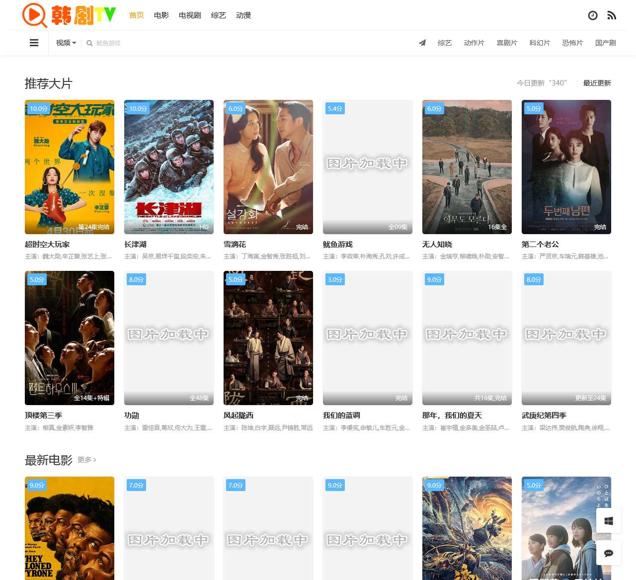
Task: Select the 国产剧 category link
Action: [606, 43]
